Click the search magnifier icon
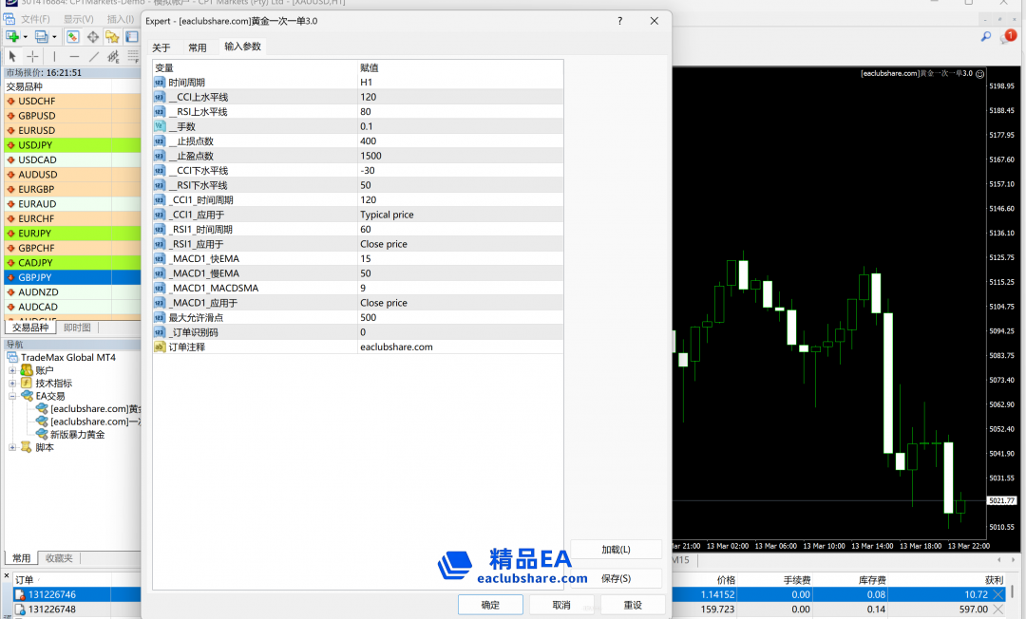The image size is (1026, 619). pyautogui.click(x=986, y=37)
